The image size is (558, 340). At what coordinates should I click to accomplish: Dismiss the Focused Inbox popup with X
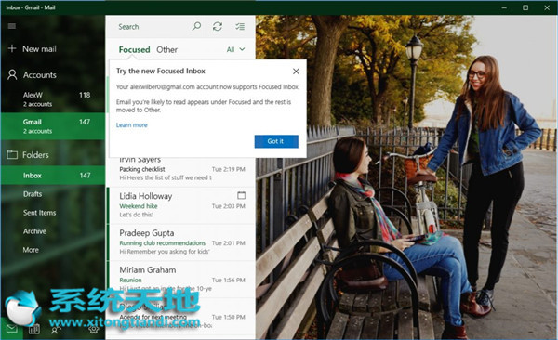pyautogui.click(x=296, y=72)
